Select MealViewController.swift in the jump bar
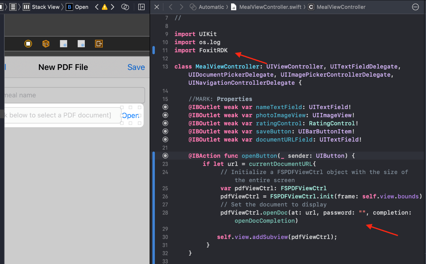Image resolution: width=426 pixels, height=264 pixels. pyautogui.click(x=266, y=7)
